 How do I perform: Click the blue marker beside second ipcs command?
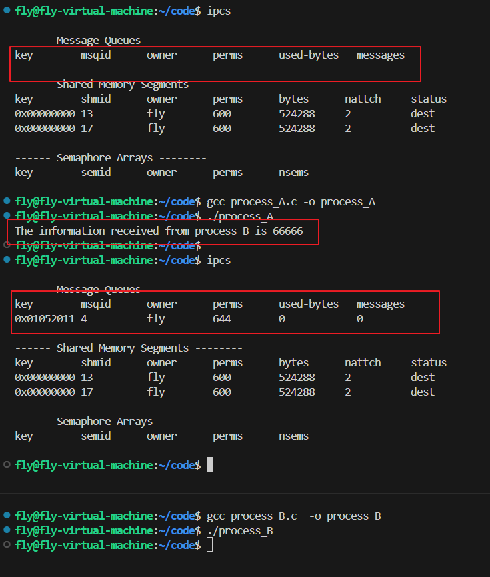7,260
